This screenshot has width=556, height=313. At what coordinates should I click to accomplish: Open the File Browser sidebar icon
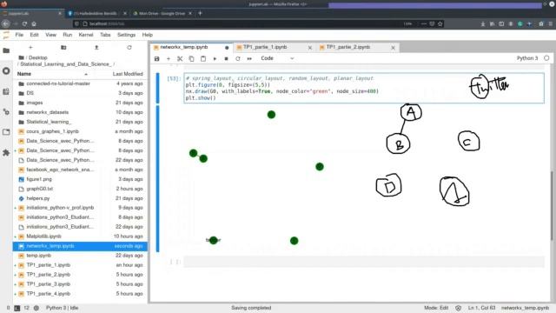click(6, 50)
